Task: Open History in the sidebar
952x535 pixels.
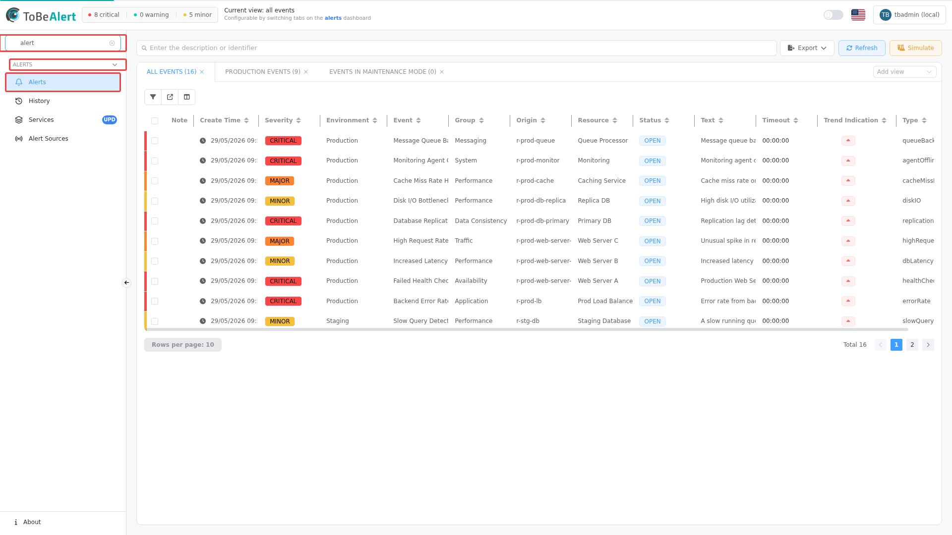Action: [x=63, y=101]
